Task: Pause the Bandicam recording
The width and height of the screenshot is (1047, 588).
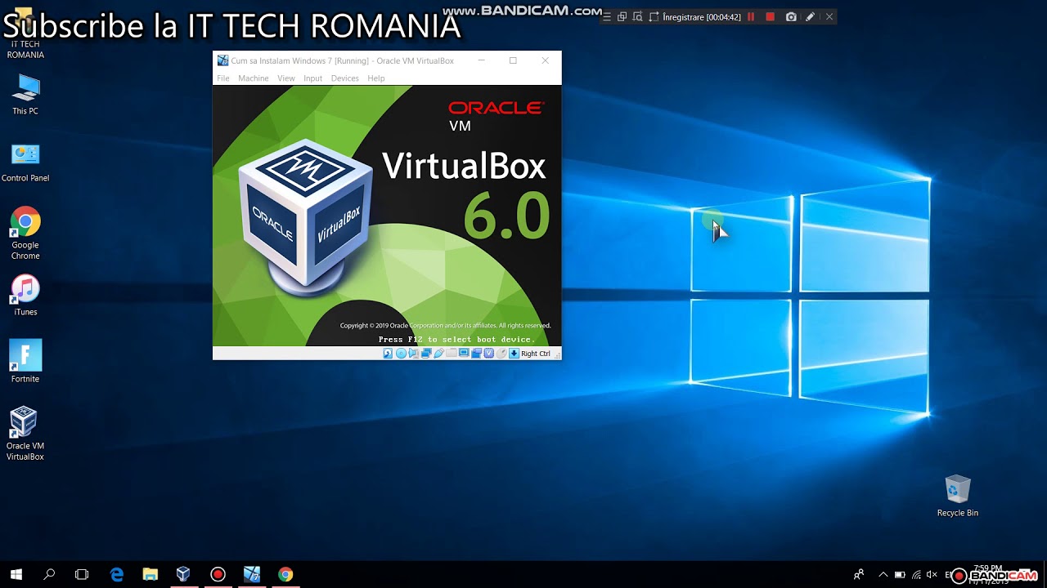Action: tap(751, 17)
